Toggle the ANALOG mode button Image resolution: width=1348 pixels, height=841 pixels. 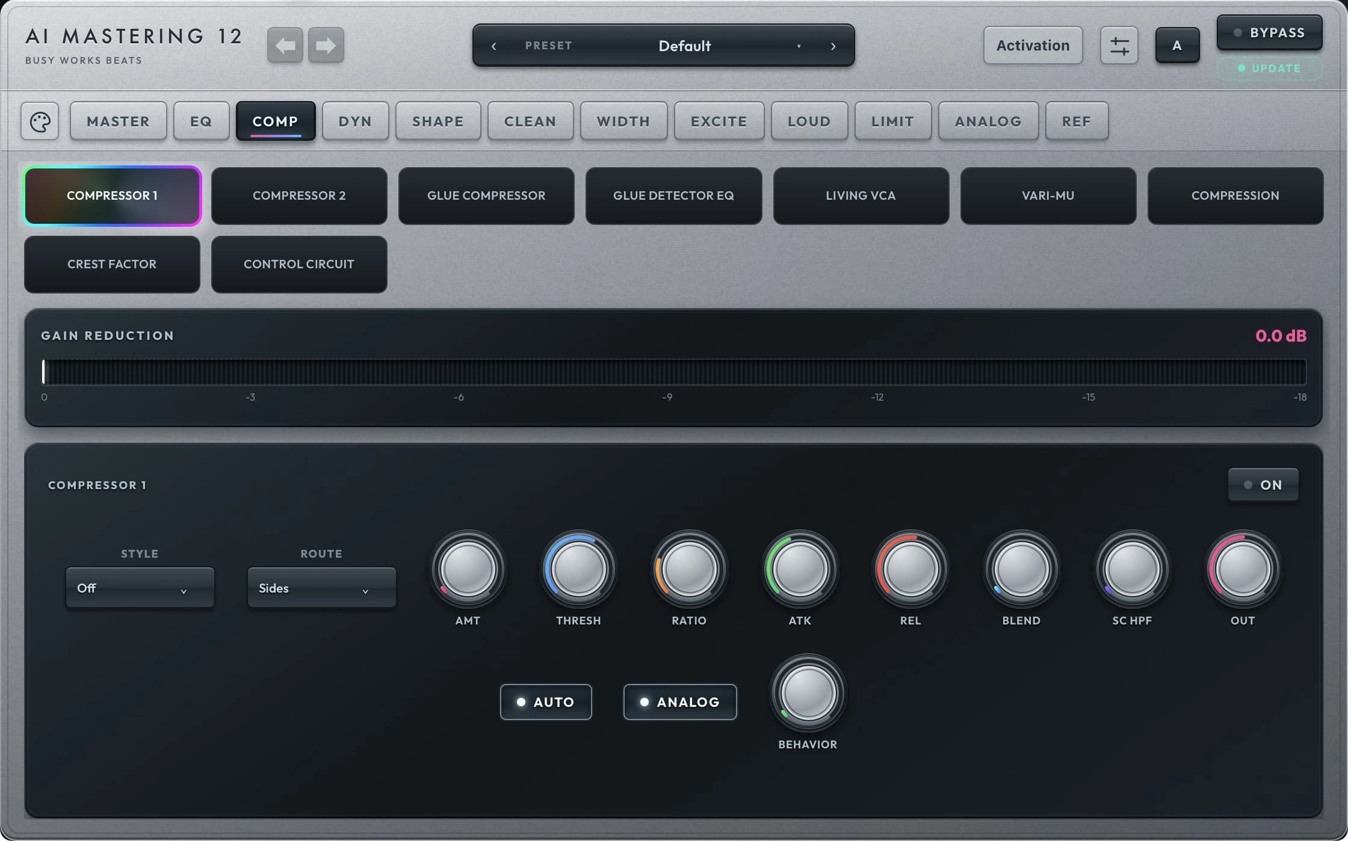[x=680, y=702]
